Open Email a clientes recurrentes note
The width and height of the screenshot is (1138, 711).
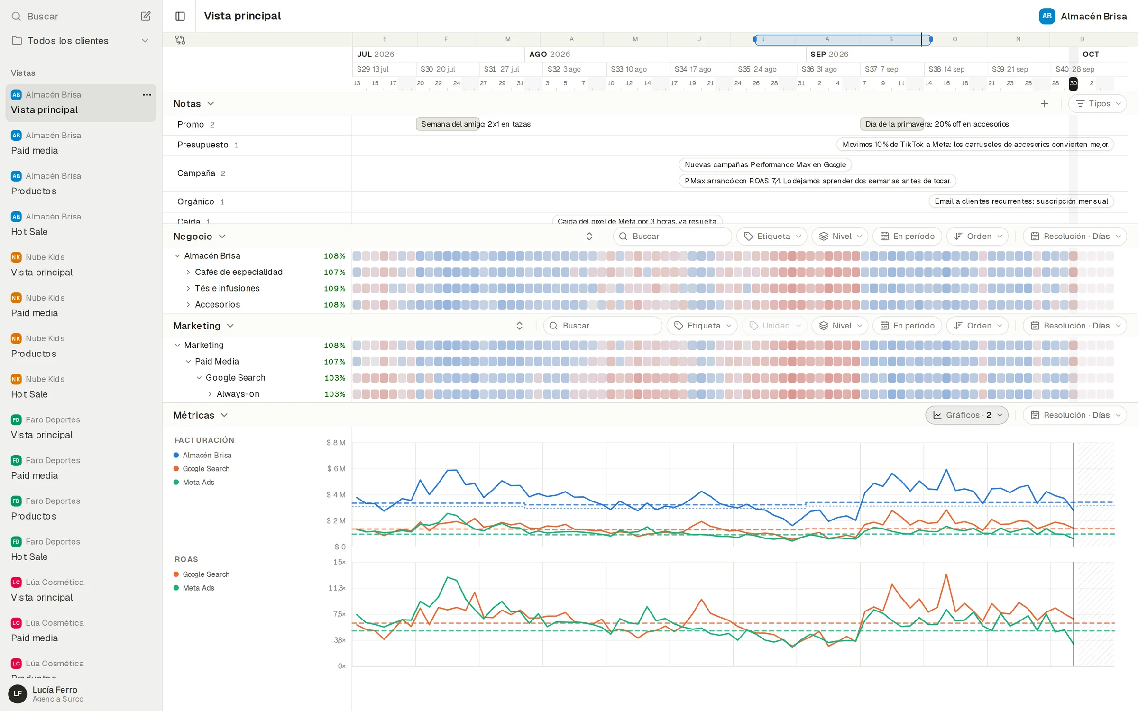coord(1021,201)
